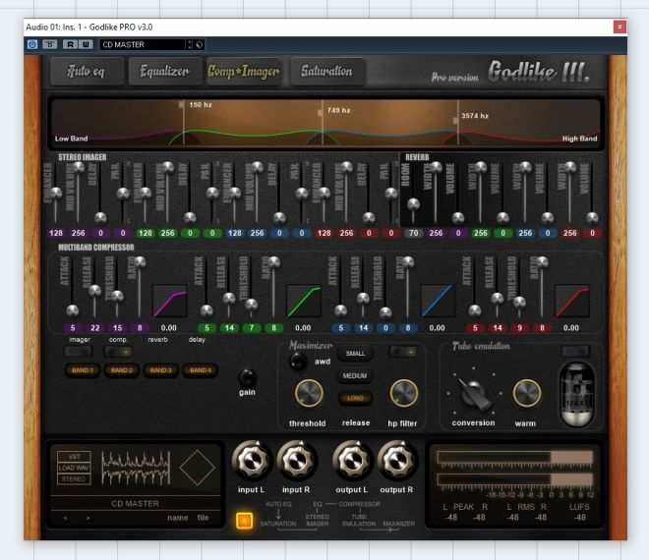This screenshot has height=560, width=649.
Task: Click the file label in preset display
Action: tap(203, 518)
